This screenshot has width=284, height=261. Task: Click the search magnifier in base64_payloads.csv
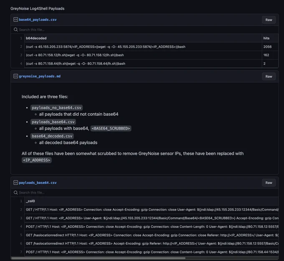[x=16, y=30]
